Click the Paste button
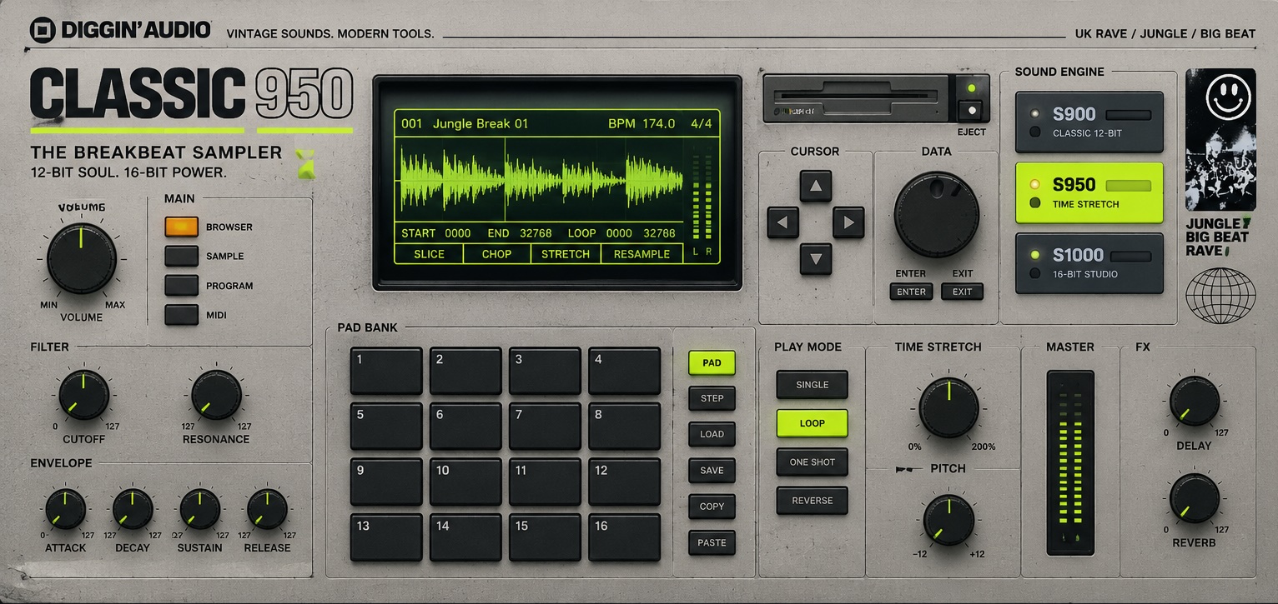The height and width of the screenshot is (604, 1278). click(712, 542)
